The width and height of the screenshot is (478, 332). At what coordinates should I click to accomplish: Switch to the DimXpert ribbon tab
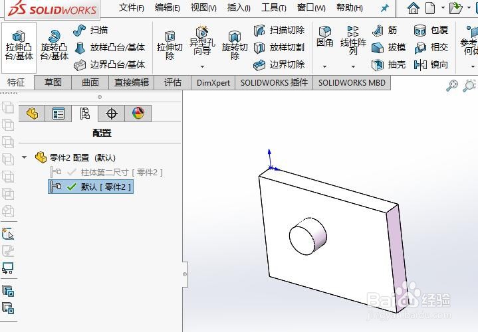tap(213, 82)
